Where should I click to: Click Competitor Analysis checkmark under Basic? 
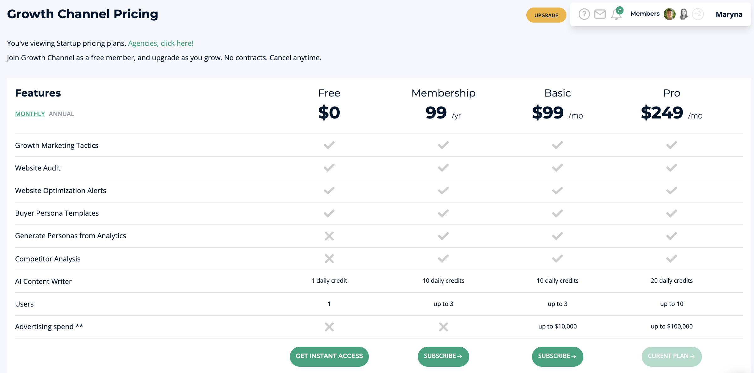[557, 259]
